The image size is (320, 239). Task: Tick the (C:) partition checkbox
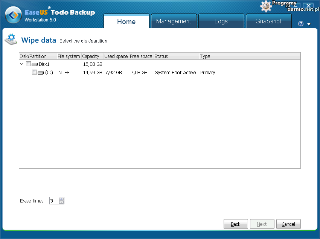coord(34,72)
